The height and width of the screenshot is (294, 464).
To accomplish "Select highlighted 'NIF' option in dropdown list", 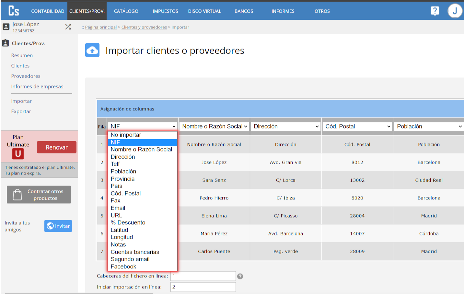I will pos(143,142).
